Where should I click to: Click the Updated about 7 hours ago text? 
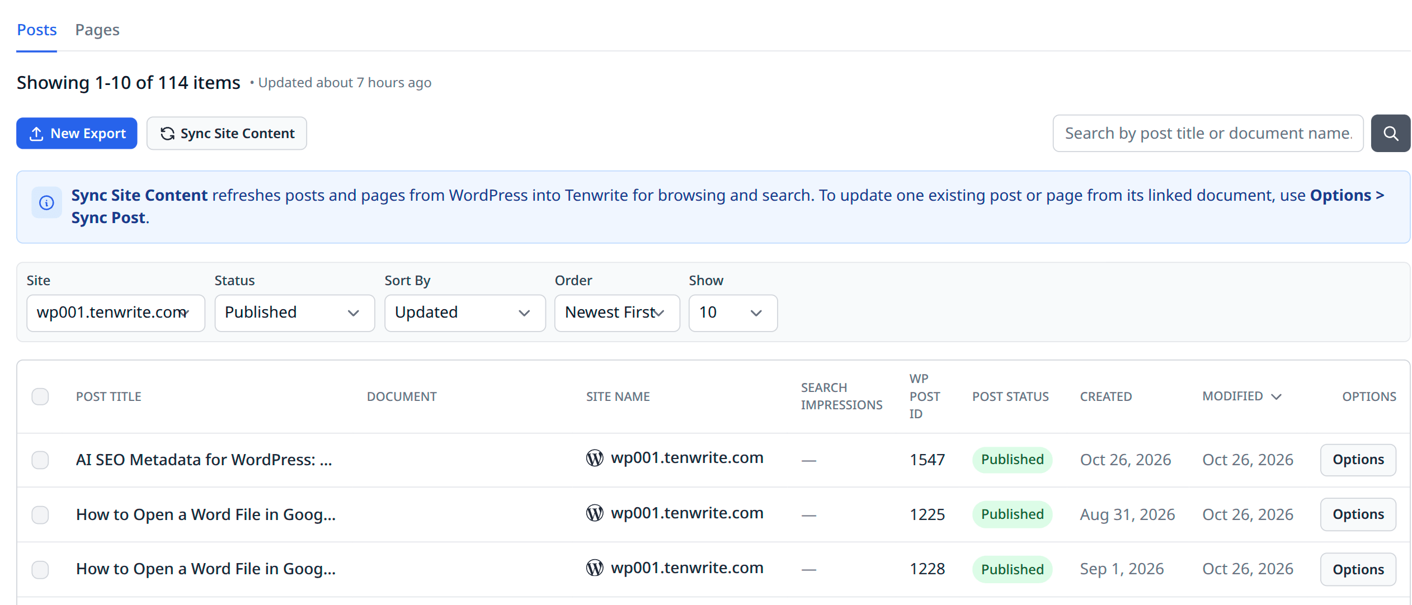(x=345, y=83)
